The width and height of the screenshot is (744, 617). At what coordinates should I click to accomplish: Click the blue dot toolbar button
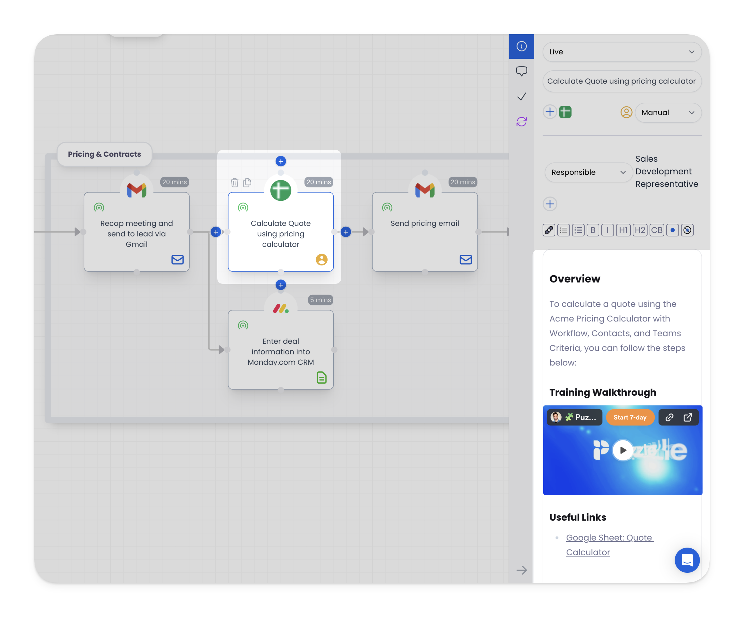click(x=672, y=230)
